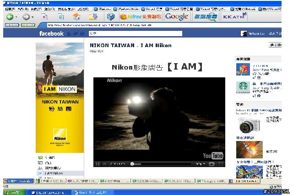293x195 pixels.
Task: Open the info icon in left sidebar
Action: click(x=40, y=163)
